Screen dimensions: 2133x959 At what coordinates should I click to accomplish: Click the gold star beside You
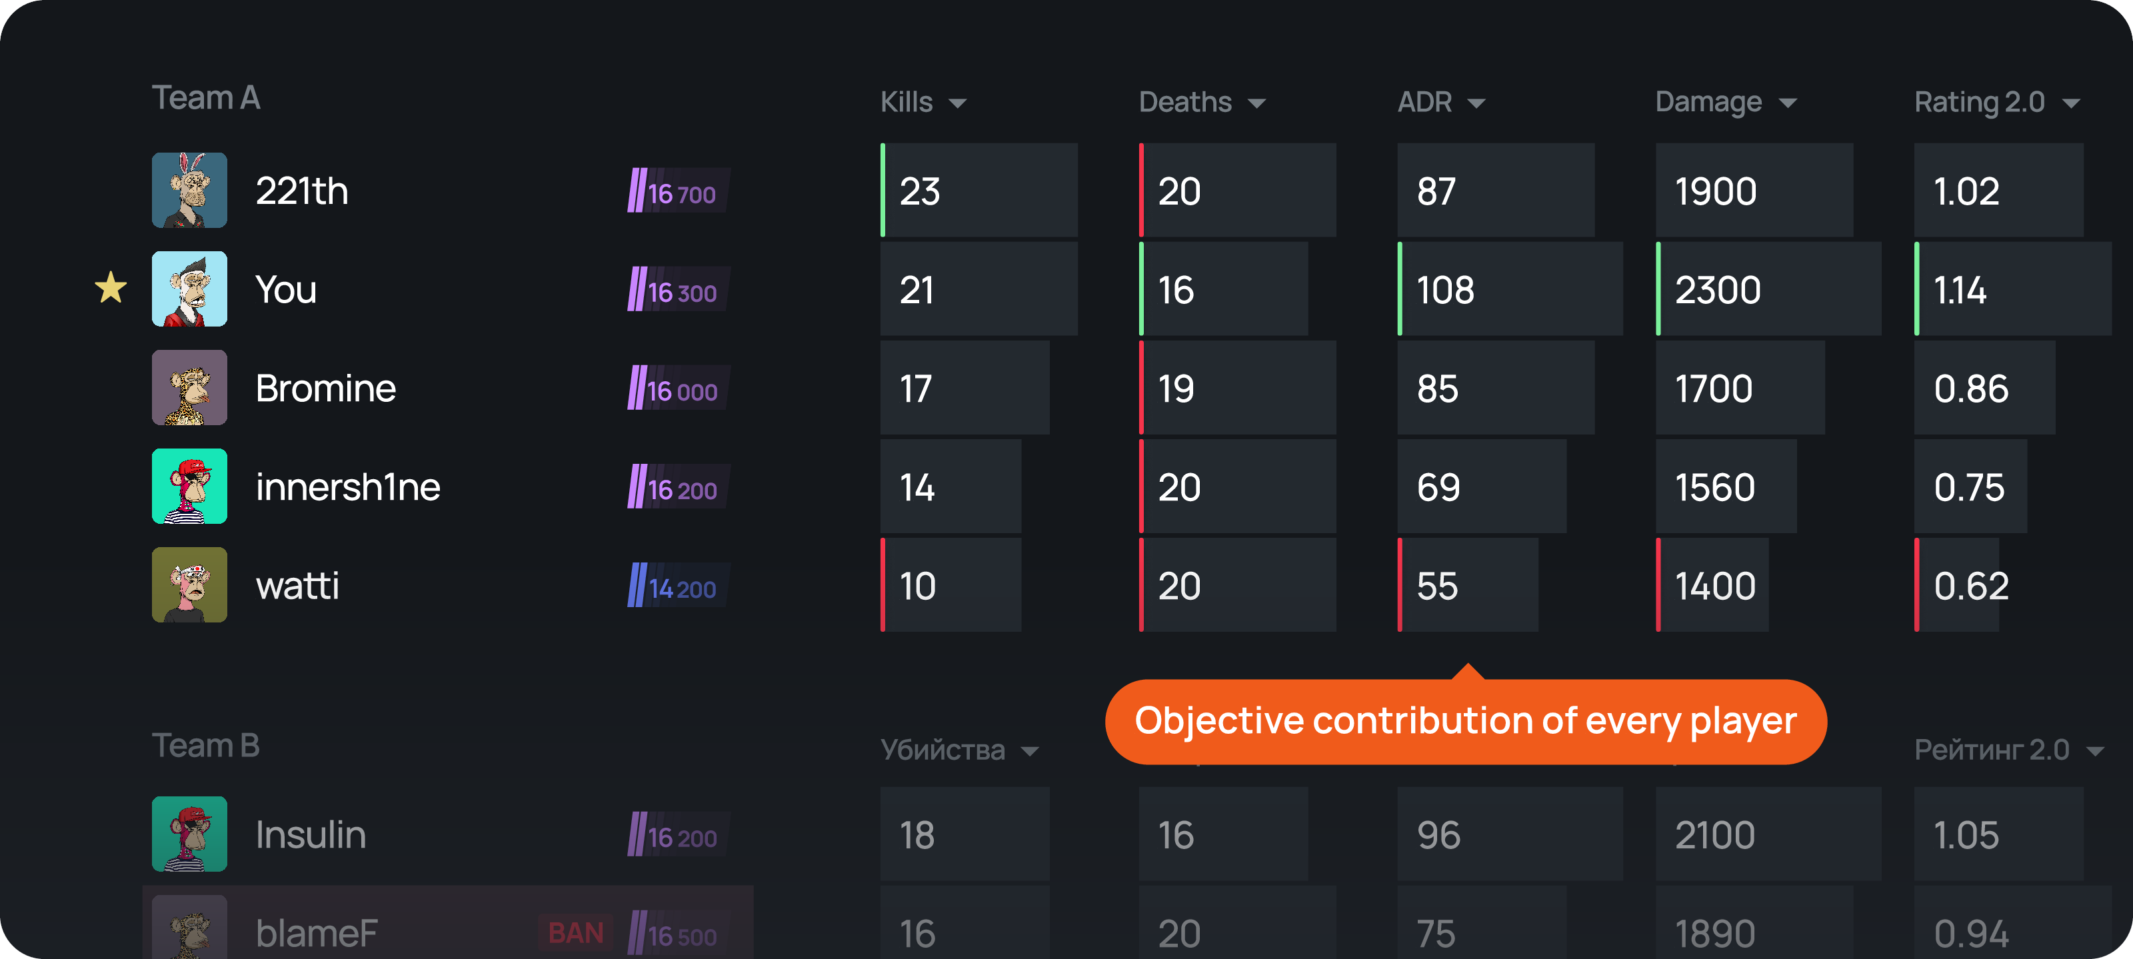coord(110,288)
